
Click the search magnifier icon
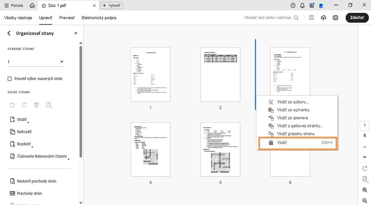296,18
